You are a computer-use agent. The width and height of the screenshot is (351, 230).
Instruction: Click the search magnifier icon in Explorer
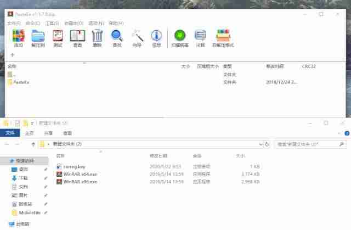342,144
